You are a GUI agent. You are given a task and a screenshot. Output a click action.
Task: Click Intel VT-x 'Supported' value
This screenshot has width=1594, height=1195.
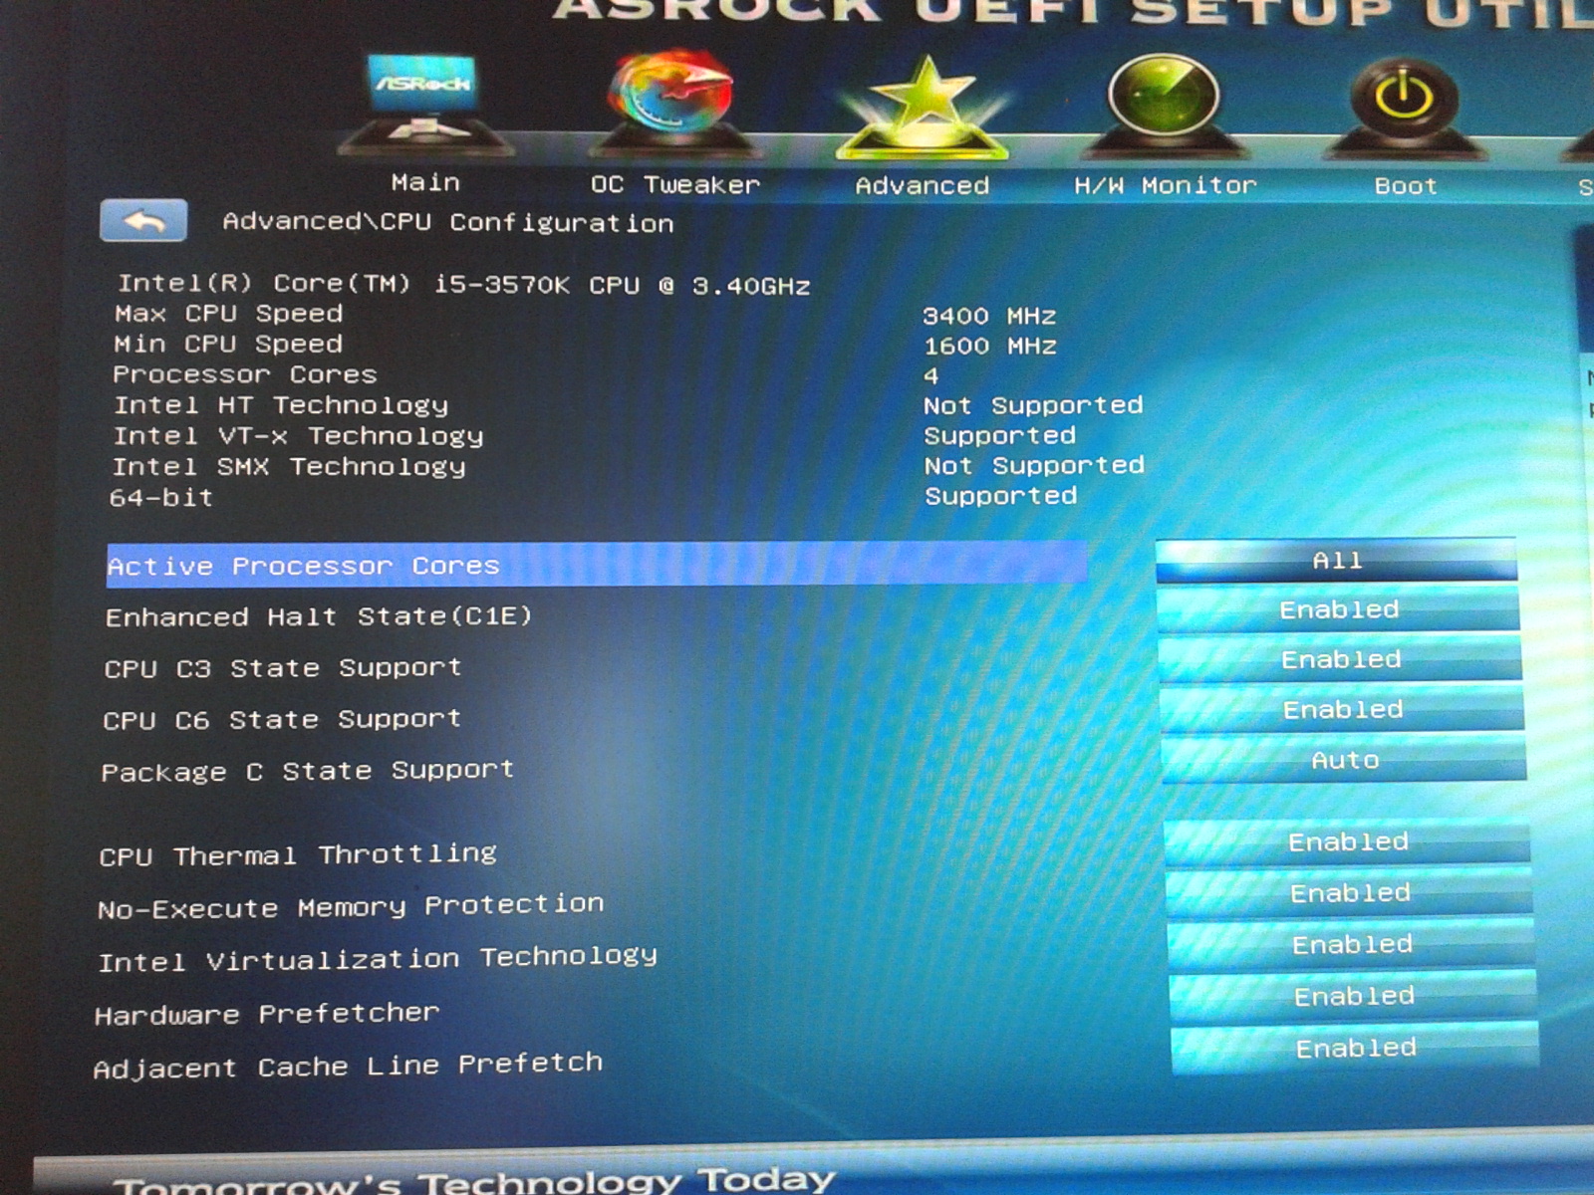click(1000, 436)
